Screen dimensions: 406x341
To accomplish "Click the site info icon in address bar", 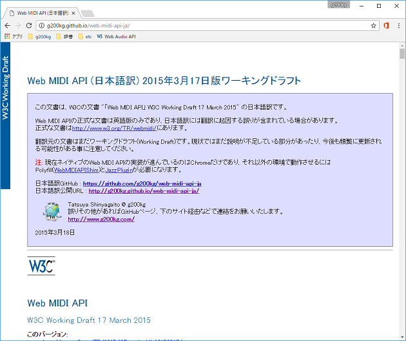I will (43, 25).
